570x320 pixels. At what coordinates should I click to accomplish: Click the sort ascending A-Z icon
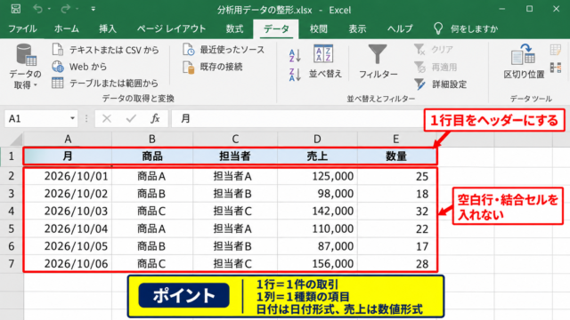295,55
